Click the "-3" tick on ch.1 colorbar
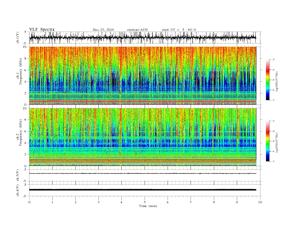This screenshot has height=227, width=293. pyautogui.click(x=273, y=60)
